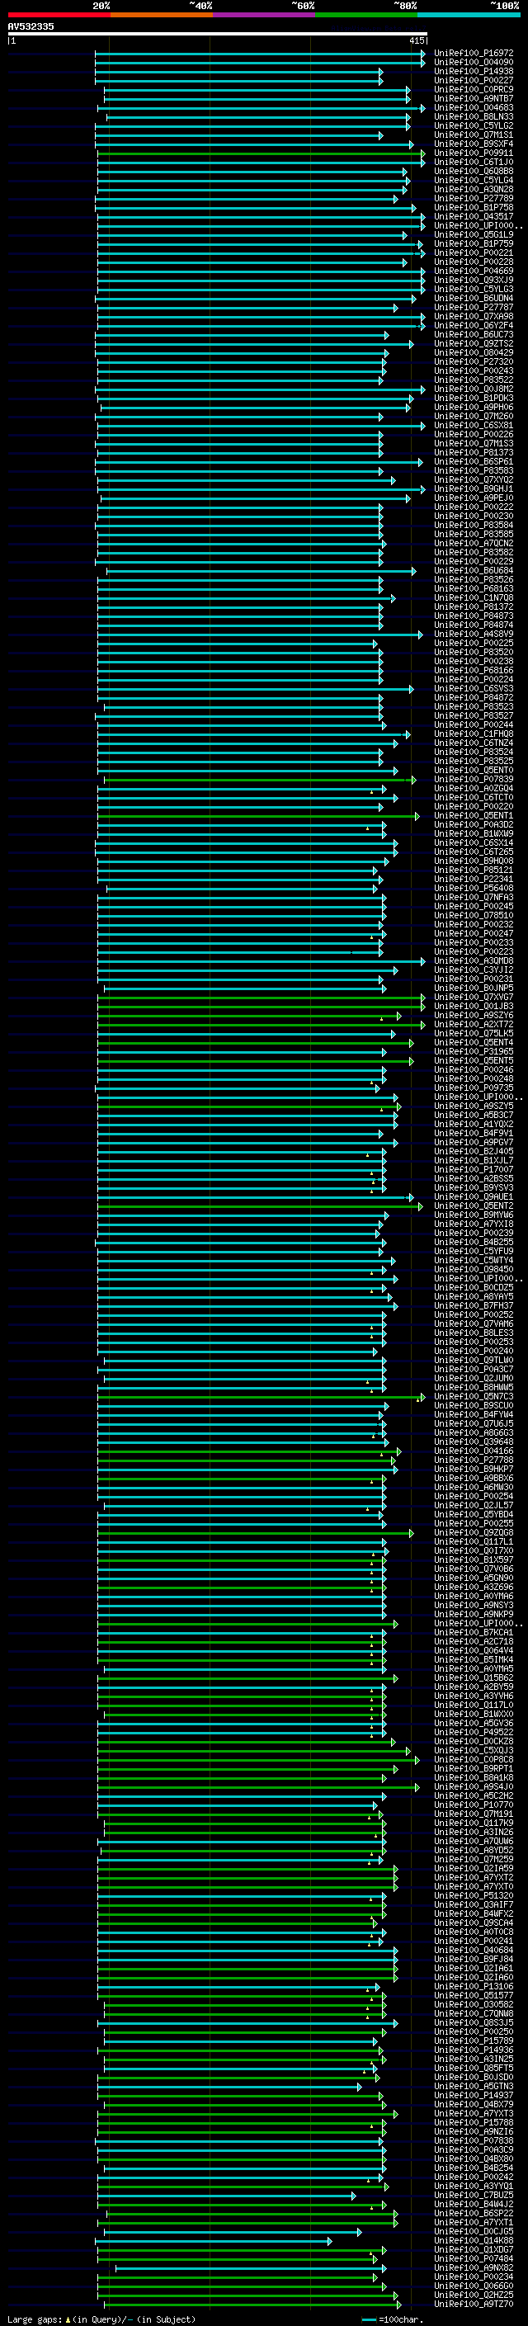
Task: Open hit UniRef100_C3YJI2
Action: 474,970
